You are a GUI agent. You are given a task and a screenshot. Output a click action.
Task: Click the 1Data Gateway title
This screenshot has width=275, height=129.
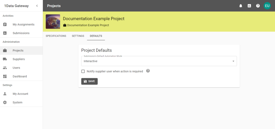click(x=16, y=6)
